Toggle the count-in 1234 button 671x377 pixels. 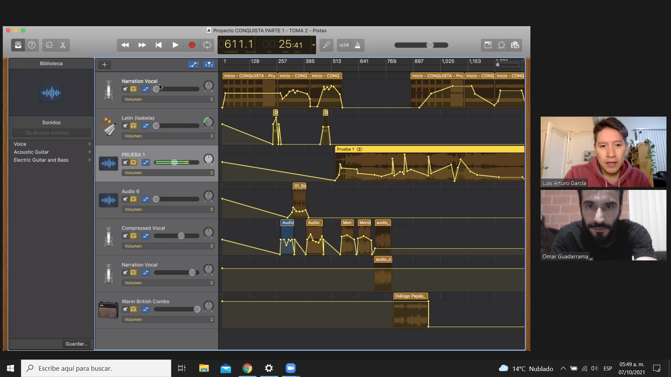pyautogui.click(x=344, y=45)
